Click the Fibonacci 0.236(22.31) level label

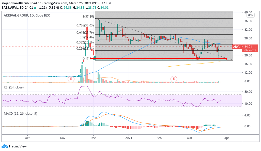pos(85,49)
